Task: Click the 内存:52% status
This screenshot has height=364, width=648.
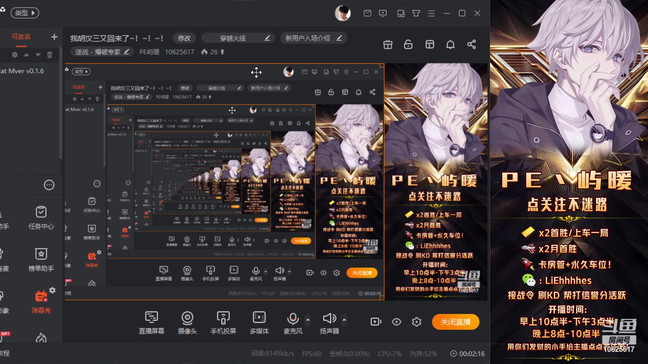Action: (x=424, y=354)
